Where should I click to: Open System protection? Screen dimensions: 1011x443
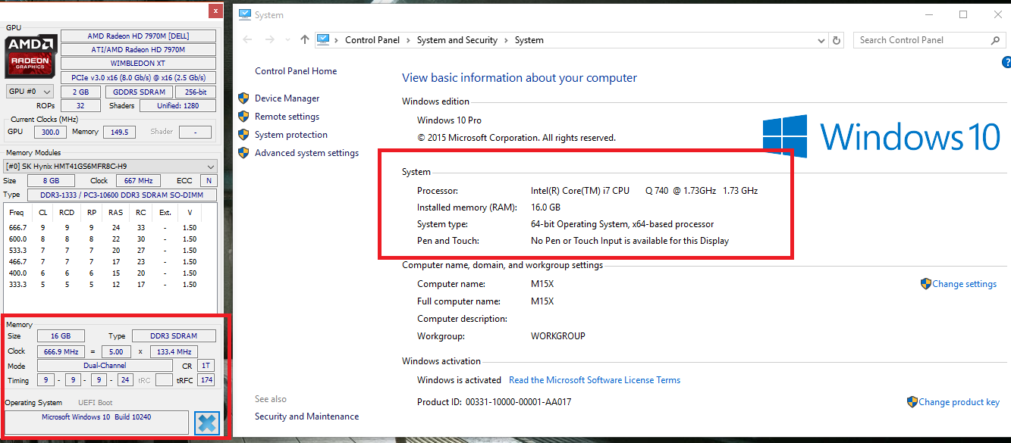point(291,135)
